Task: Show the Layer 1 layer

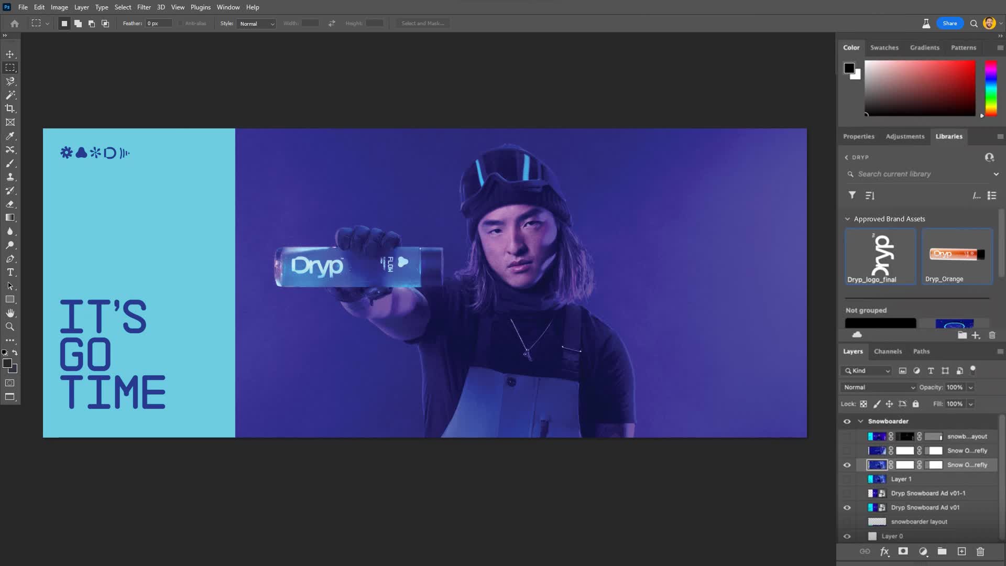Action: coord(847,479)
